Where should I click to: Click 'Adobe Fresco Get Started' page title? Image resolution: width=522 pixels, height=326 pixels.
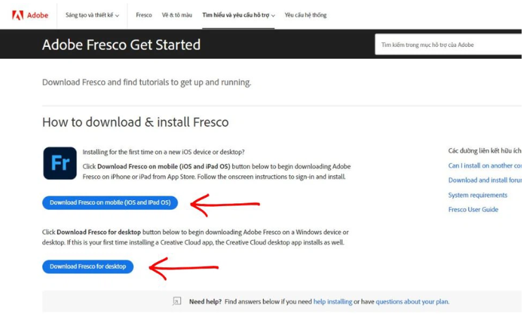pos(121,45)
